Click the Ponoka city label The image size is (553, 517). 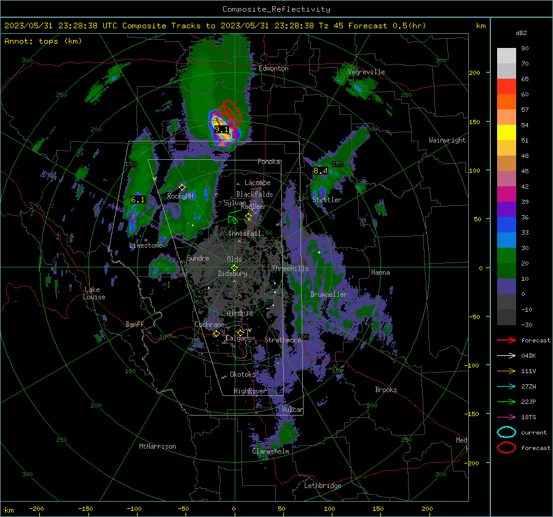pos(269,162)
